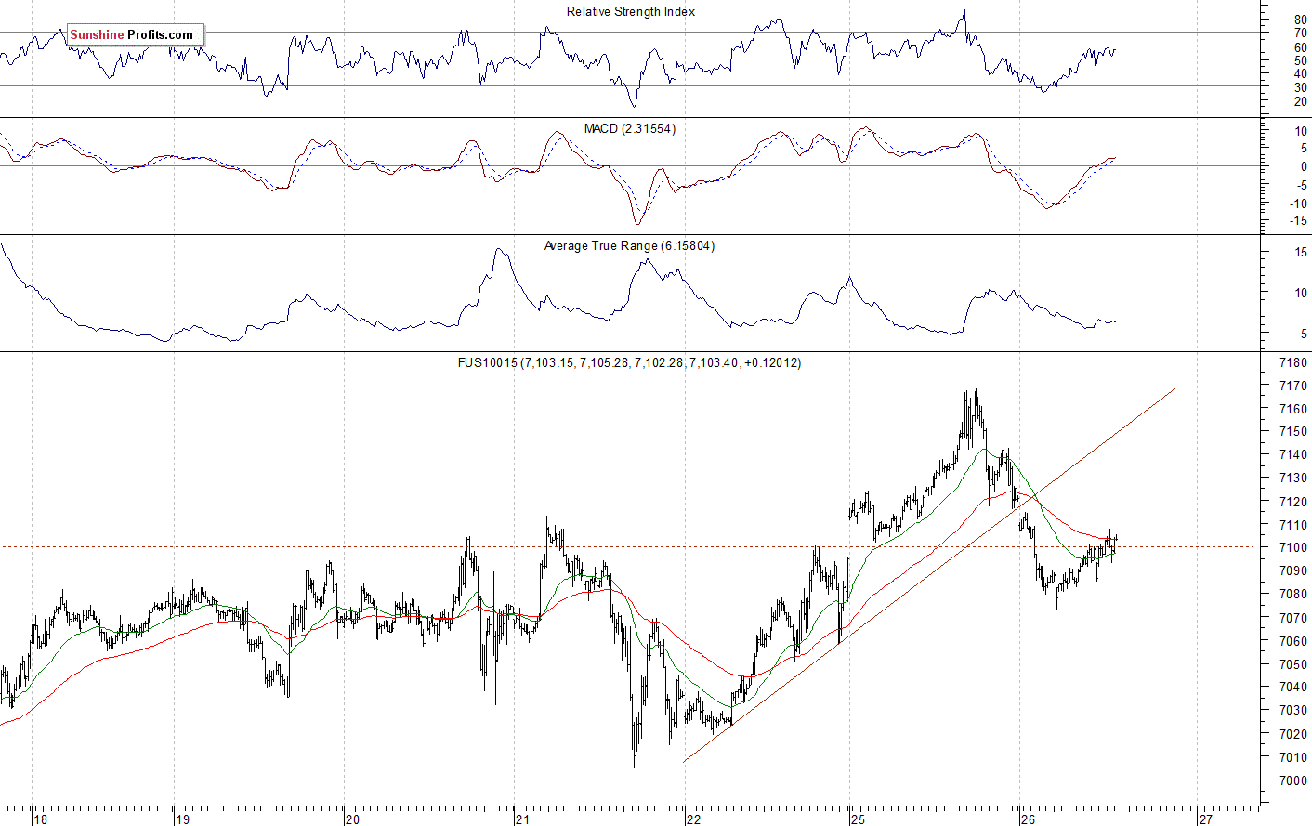Select date label 20 on time axis
The width and height of the screenshot is (1312, 826).
tap(352, 819)
